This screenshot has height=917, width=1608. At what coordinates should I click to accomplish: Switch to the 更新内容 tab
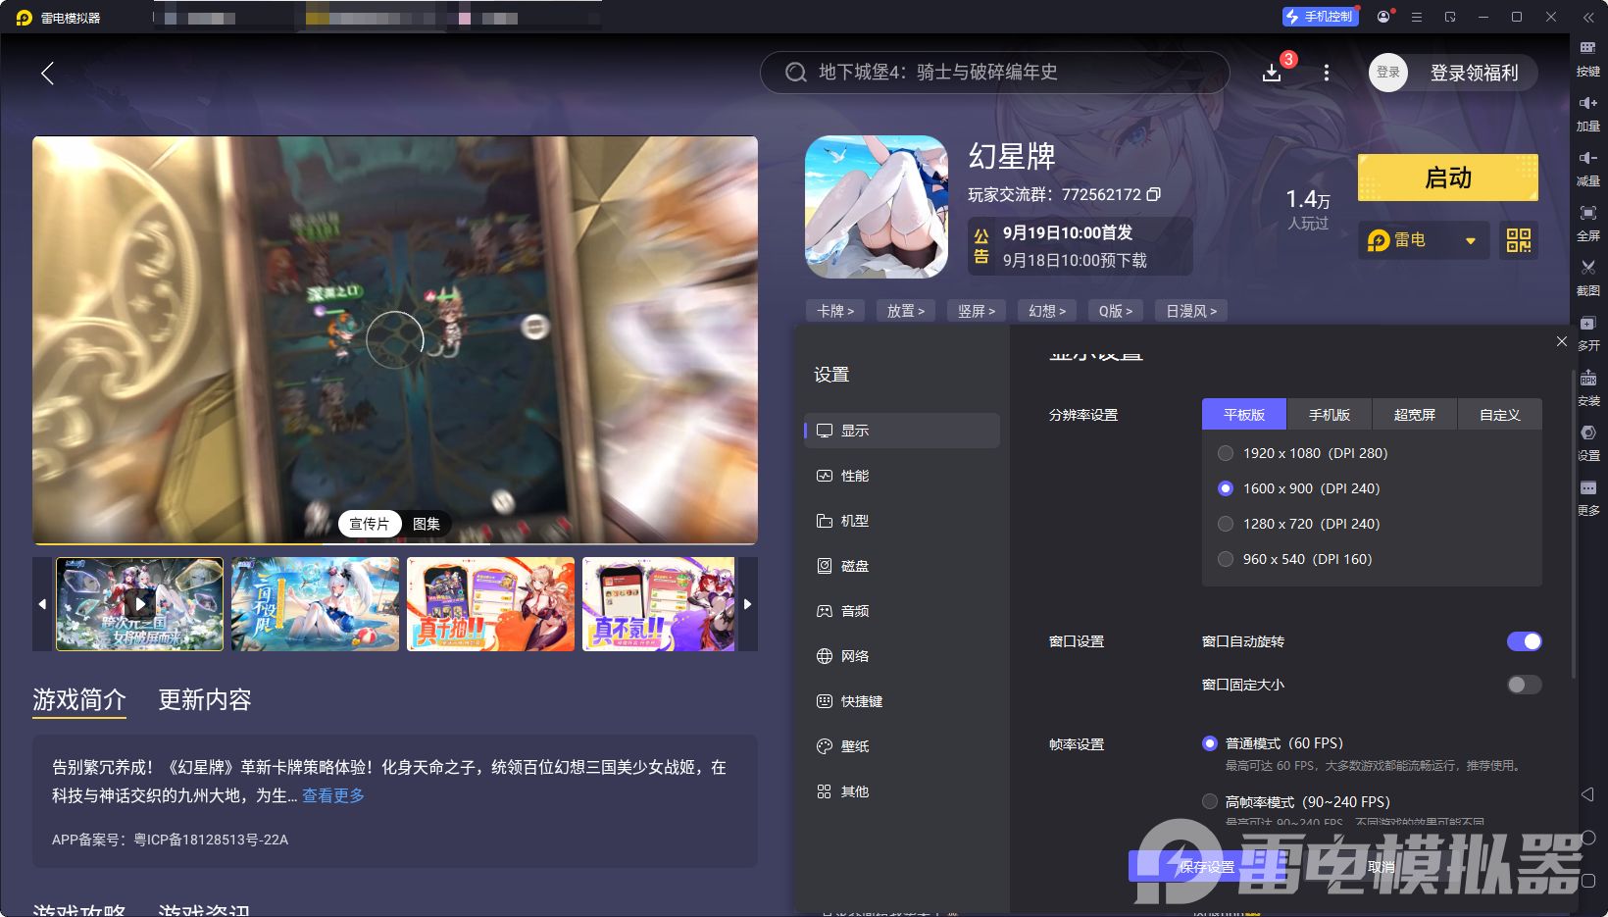click(x=204, y=700)
